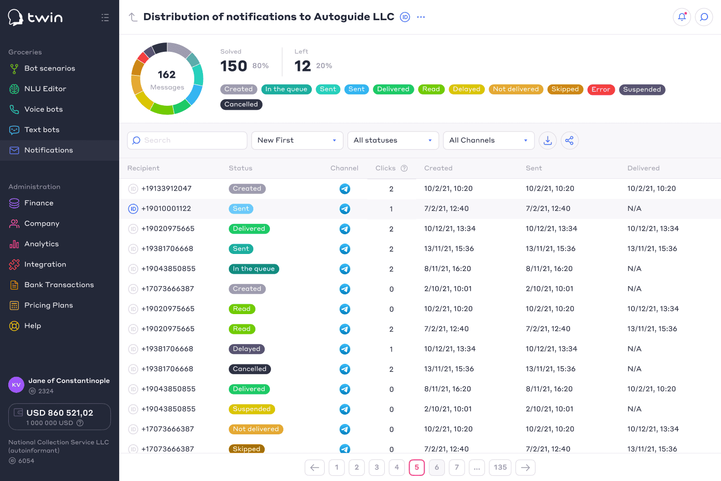Click the share icon in the filter bar
This screenshot has height=481, width=721.
coord(569,140)
